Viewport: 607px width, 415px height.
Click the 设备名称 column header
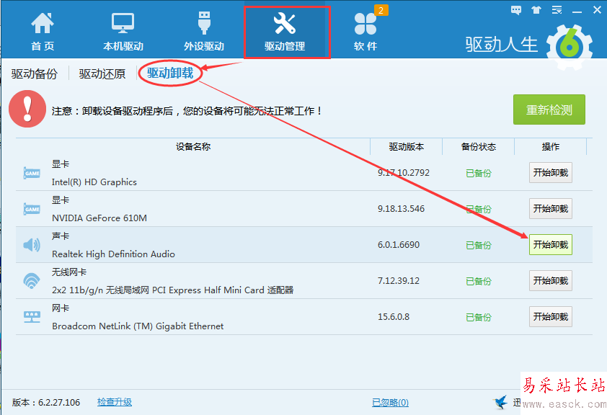point(192,146)
